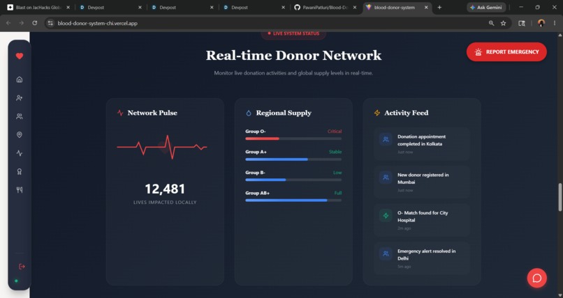Switch to the last Devpost tab

(x=254, y=7)
